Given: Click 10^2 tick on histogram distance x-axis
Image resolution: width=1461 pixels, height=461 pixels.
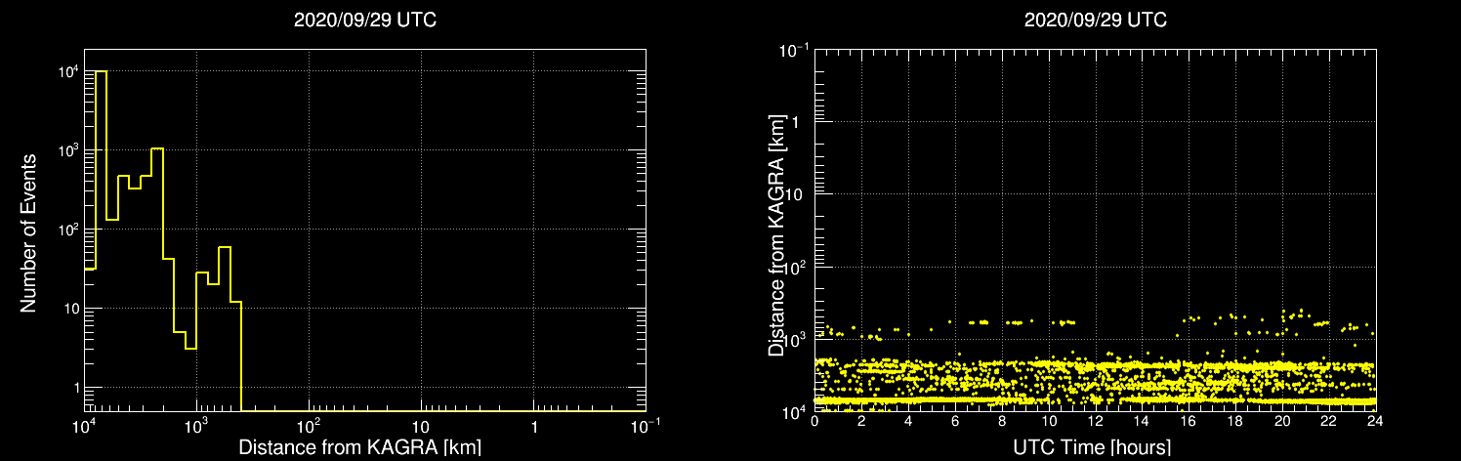Looking at the screenshot, I should 309,426.
